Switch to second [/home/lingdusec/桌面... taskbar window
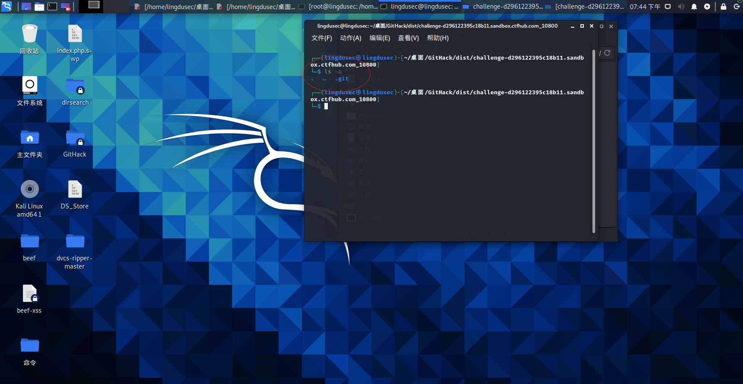Screen dimensions: 743x384 (256, 6)
